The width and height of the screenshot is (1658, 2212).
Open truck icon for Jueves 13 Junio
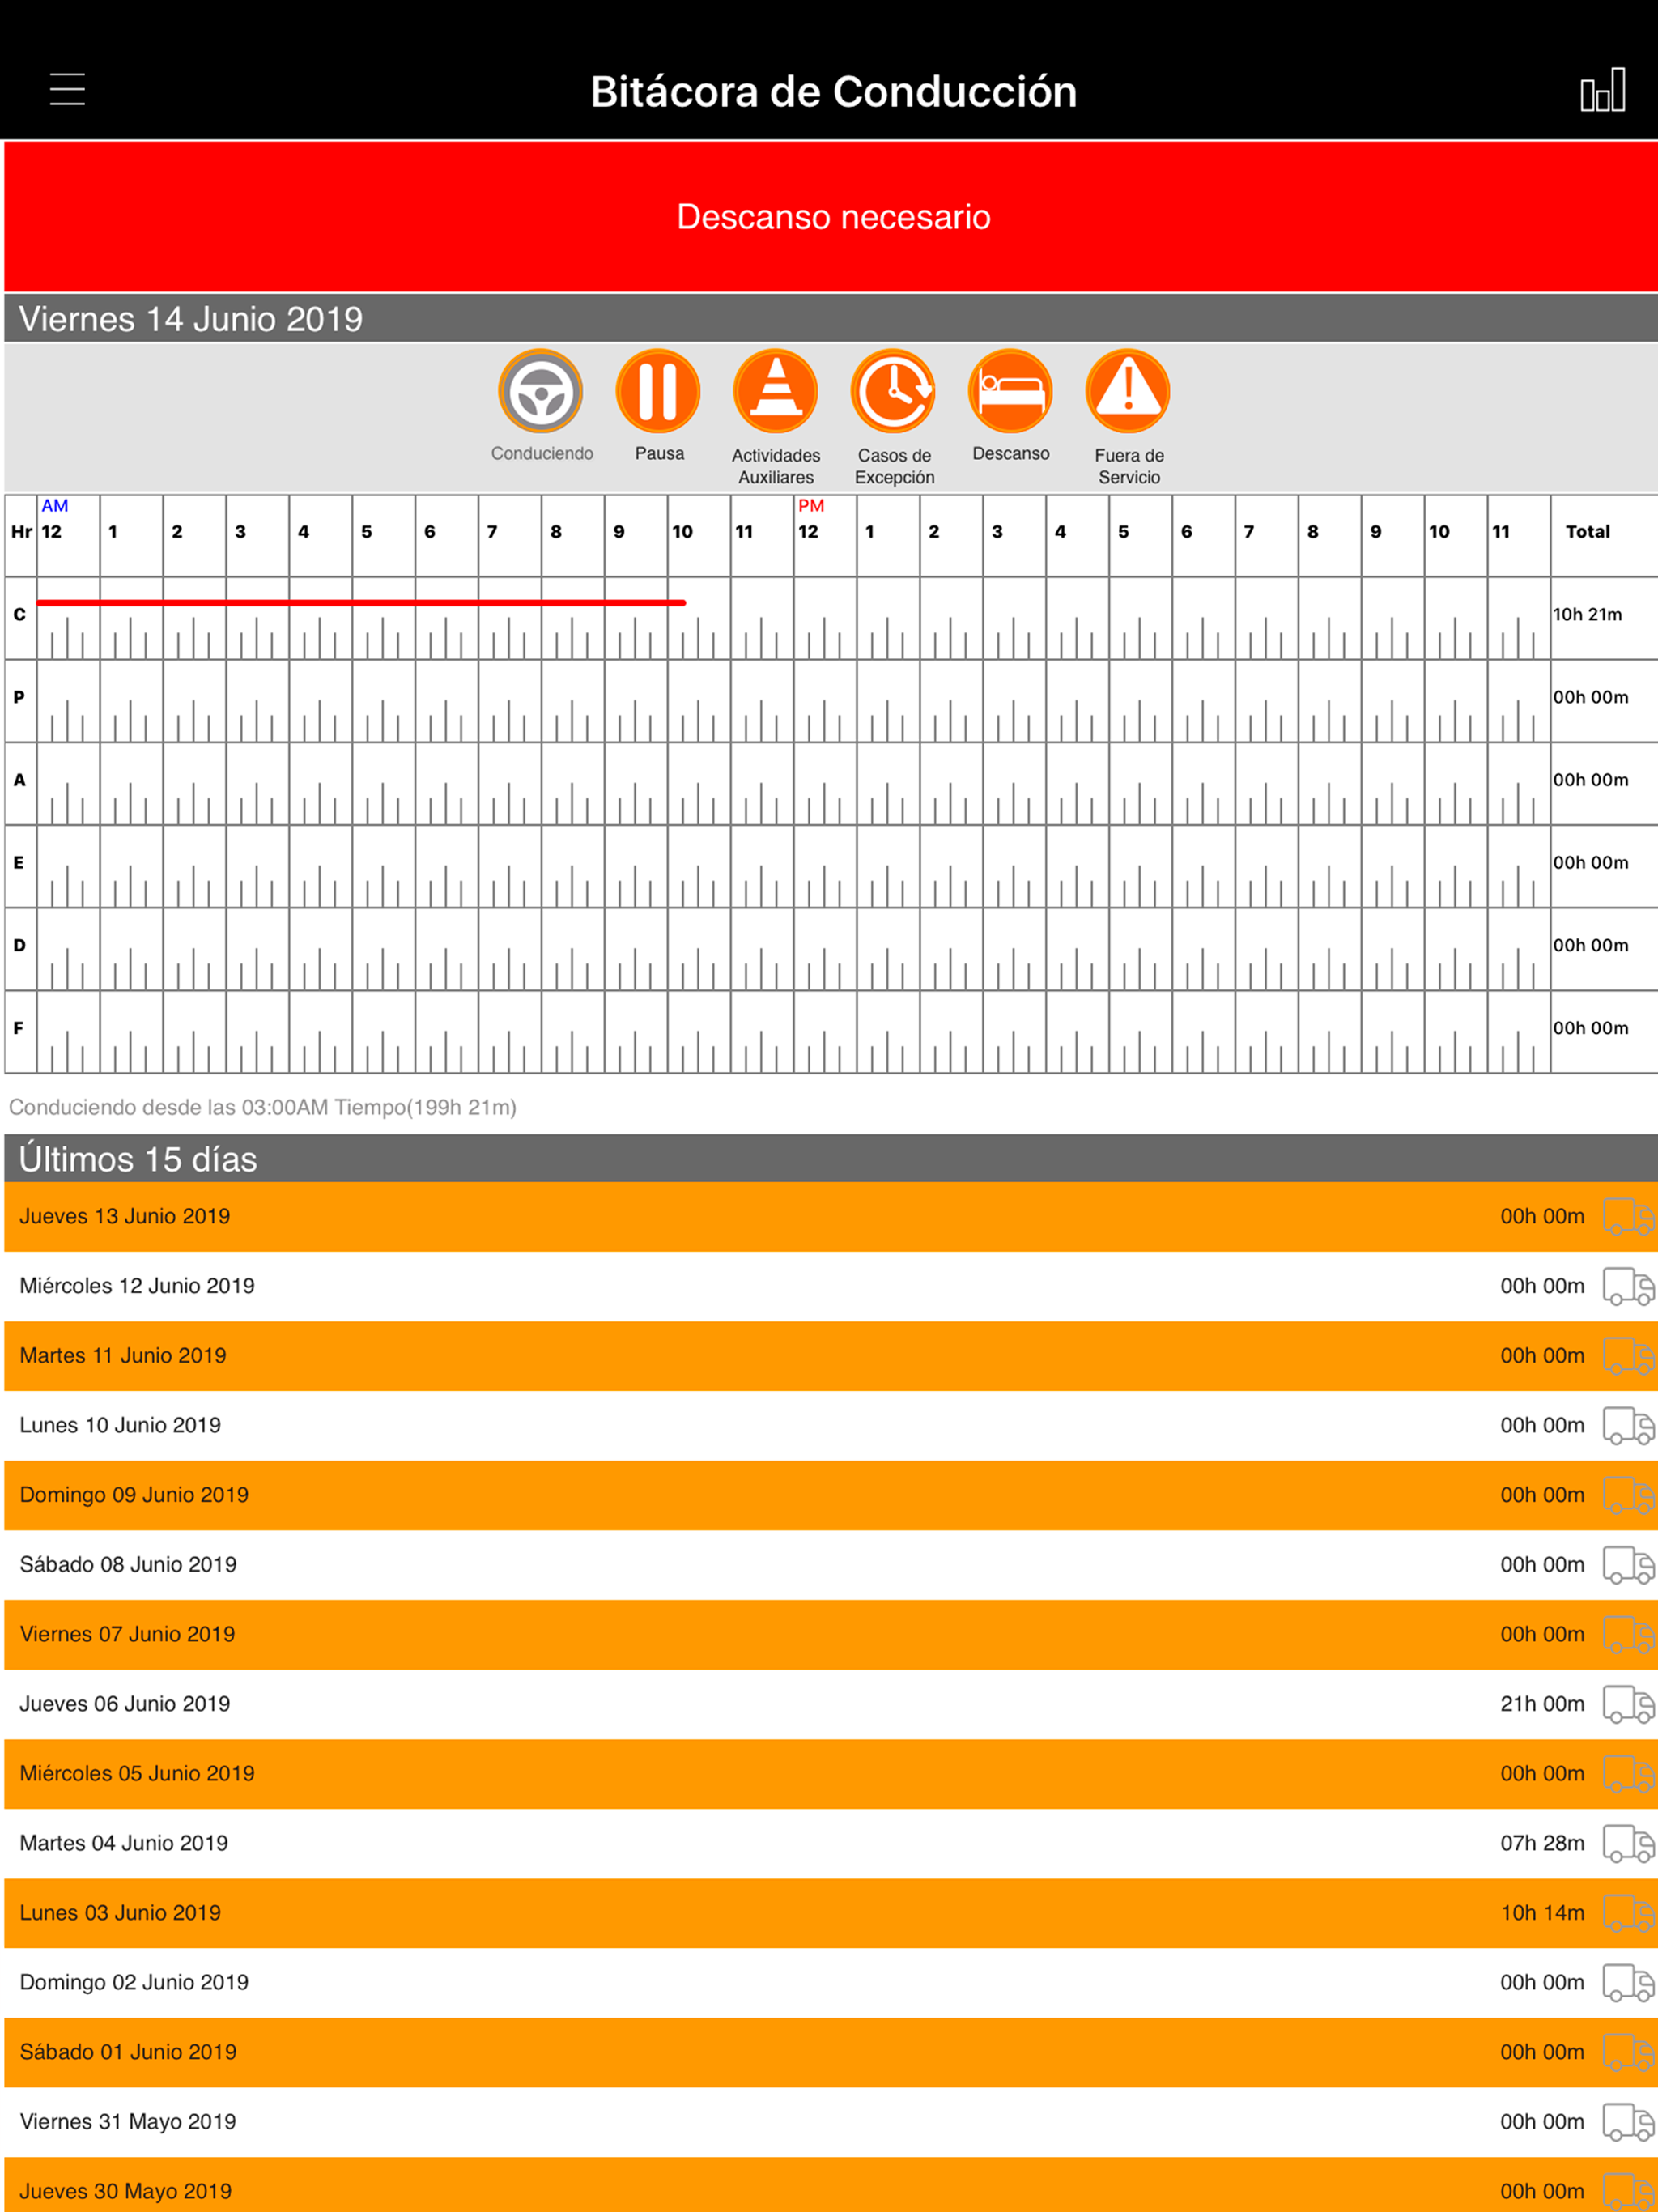(1628, 1216)
